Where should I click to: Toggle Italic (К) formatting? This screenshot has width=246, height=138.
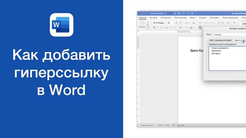[x=158, y=28]
